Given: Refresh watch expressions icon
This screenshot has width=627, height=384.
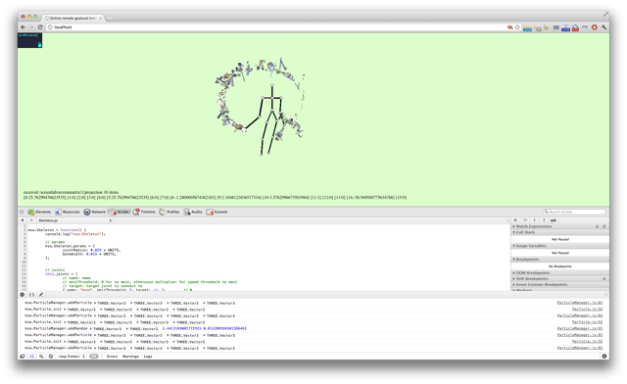Looking at the screenshot, I should pyautogui.click(x=604, y=226).
